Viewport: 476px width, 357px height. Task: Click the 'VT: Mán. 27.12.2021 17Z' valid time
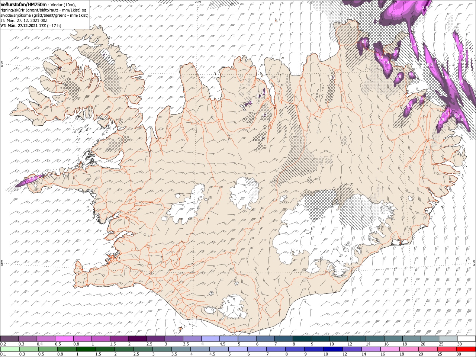pos(23,26)
